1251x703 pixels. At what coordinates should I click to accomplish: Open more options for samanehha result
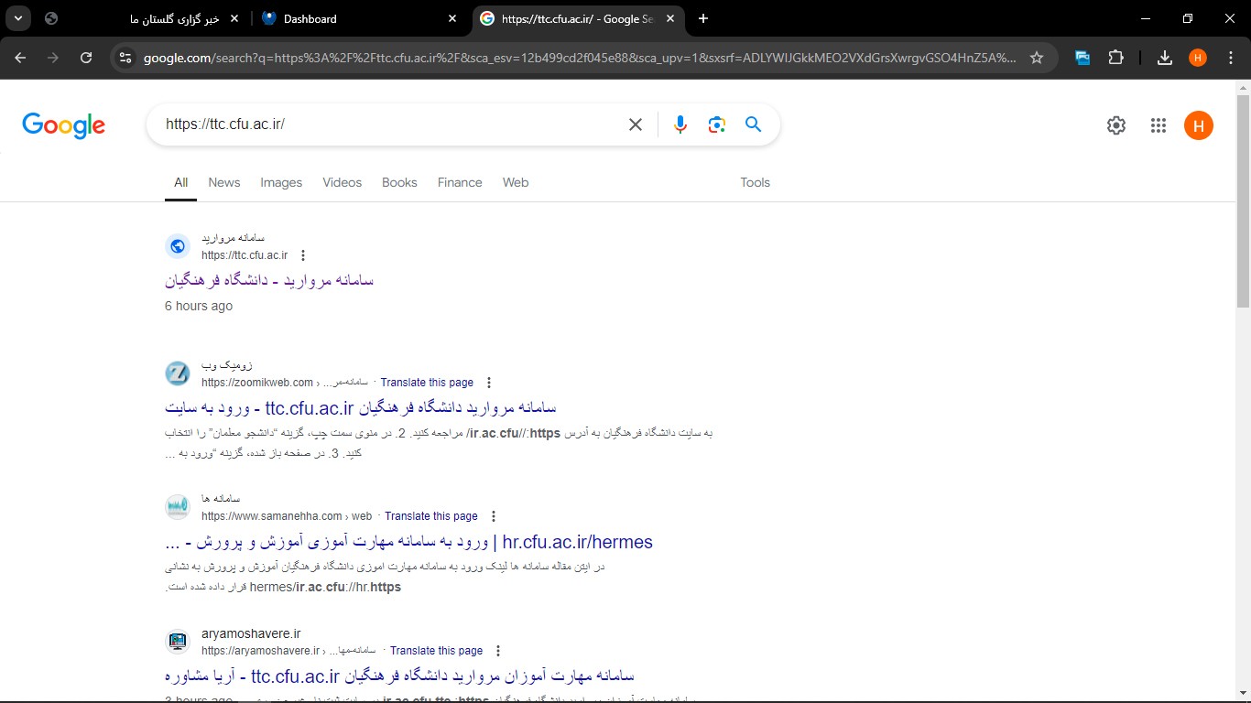[x=494, y=516]
